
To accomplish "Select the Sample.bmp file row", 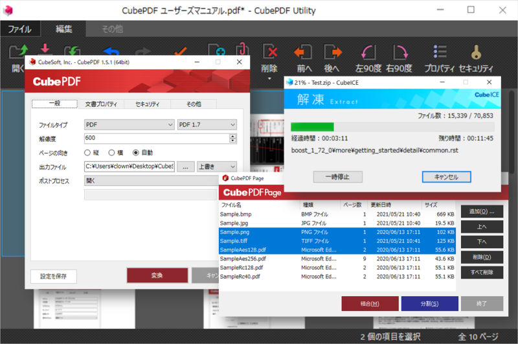I will click(x=337, y=214).
